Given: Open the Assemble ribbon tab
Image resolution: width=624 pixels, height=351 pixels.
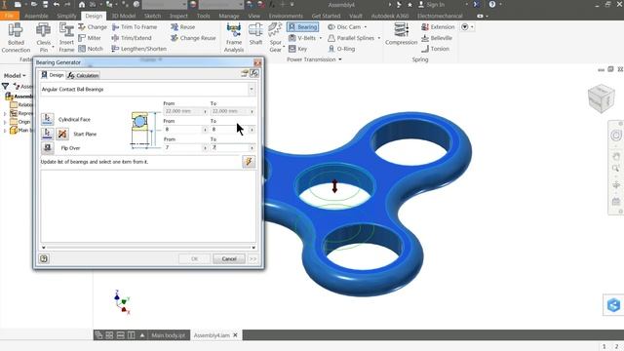Looking at the screenshot, I should [36, 16].
